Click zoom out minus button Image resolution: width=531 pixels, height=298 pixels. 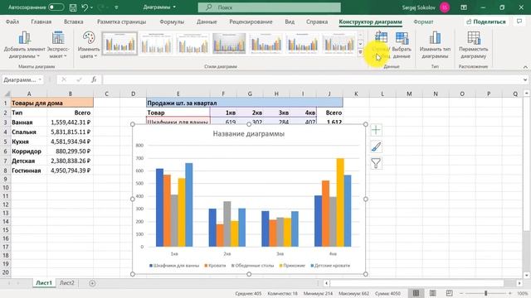point(461,293)
